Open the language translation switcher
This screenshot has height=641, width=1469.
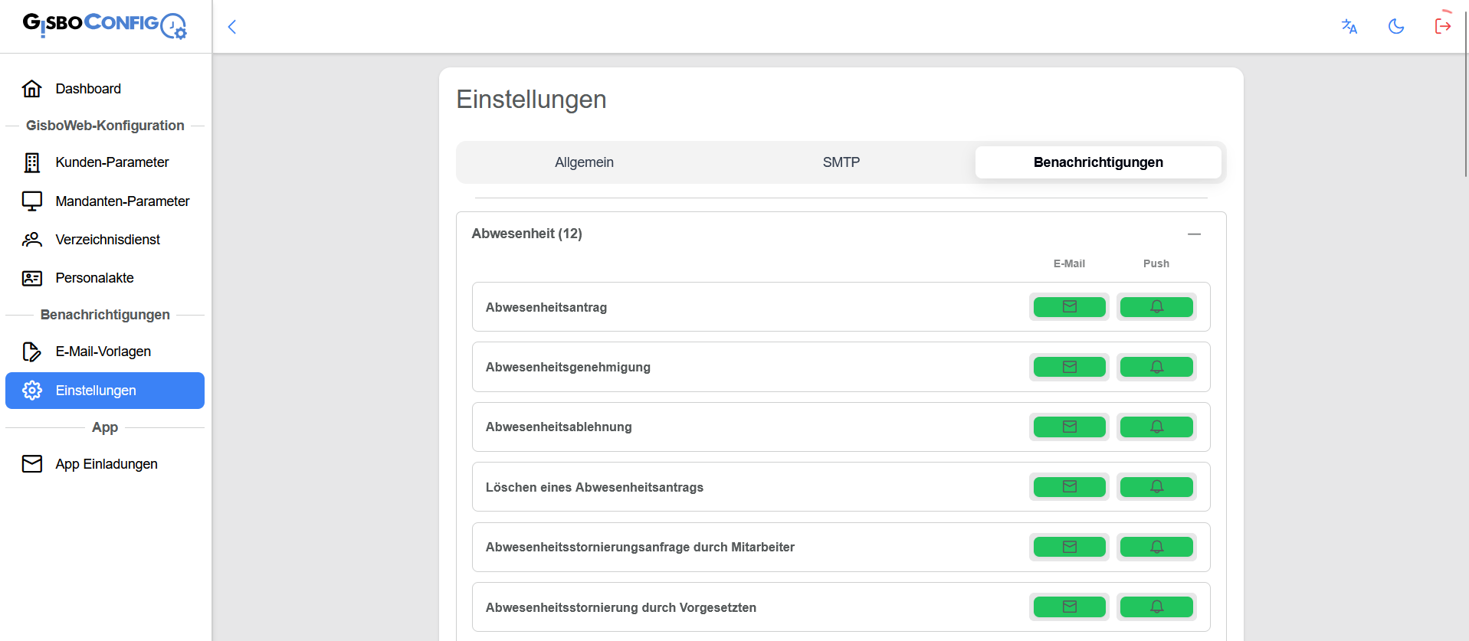pyautogui.click(x=1349, y=27)
